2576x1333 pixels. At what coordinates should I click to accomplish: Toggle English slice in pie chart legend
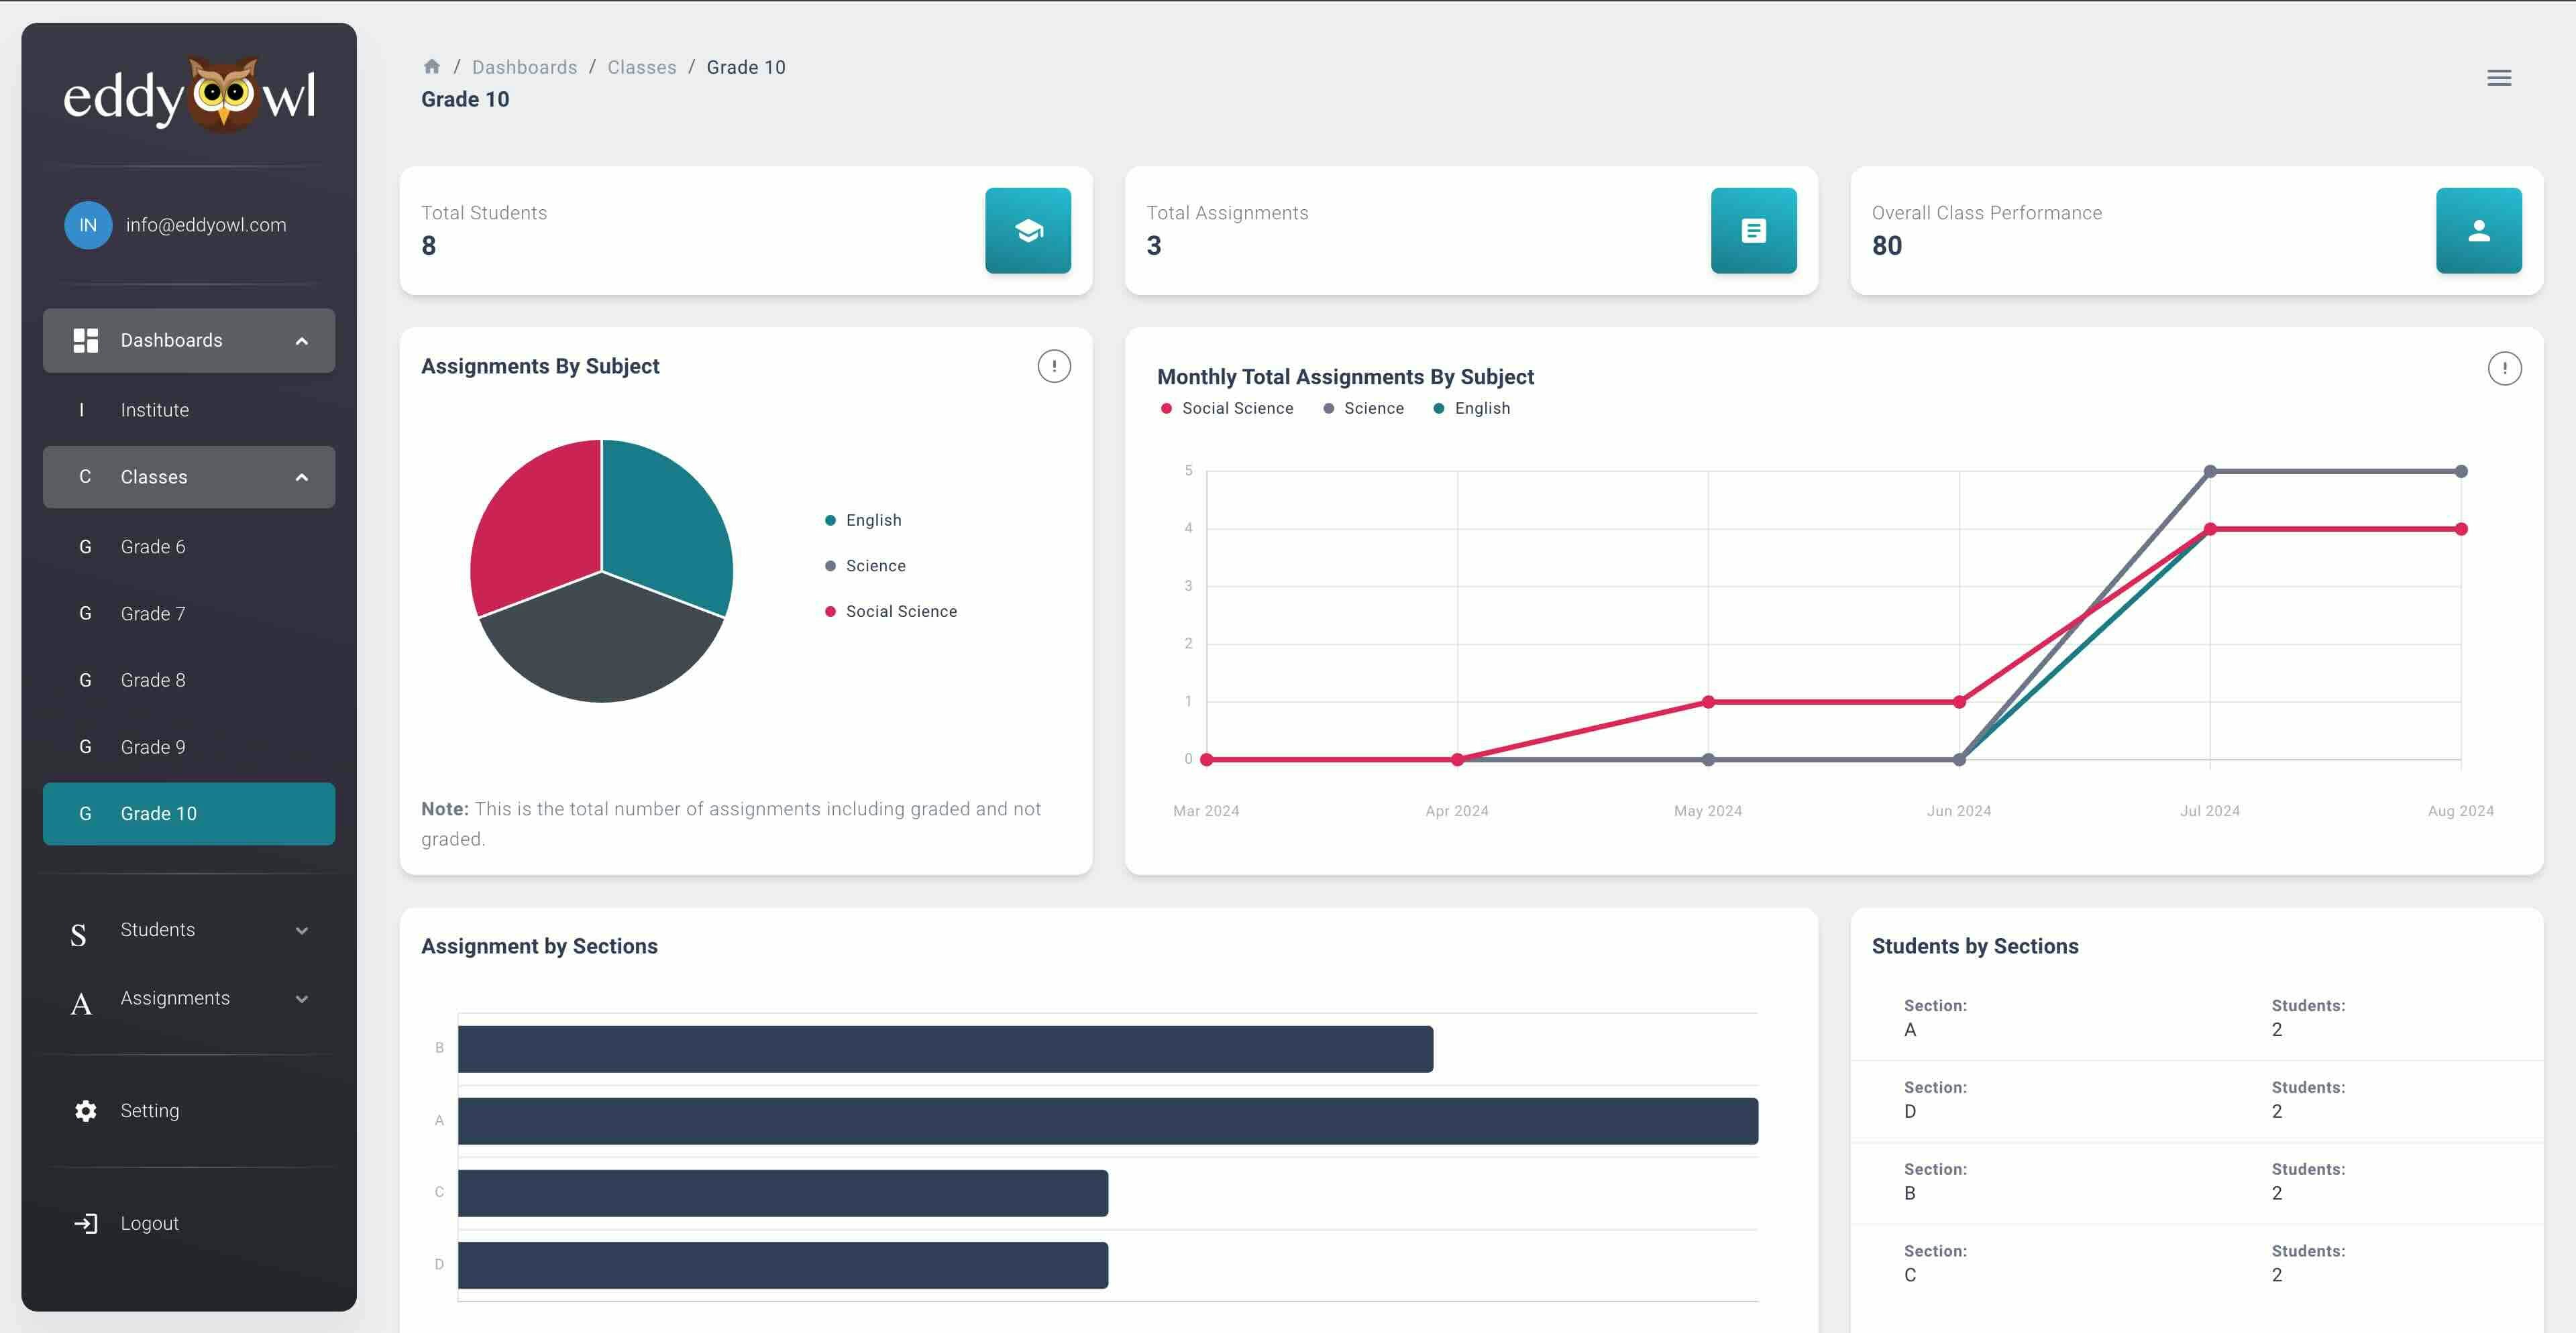872,520
